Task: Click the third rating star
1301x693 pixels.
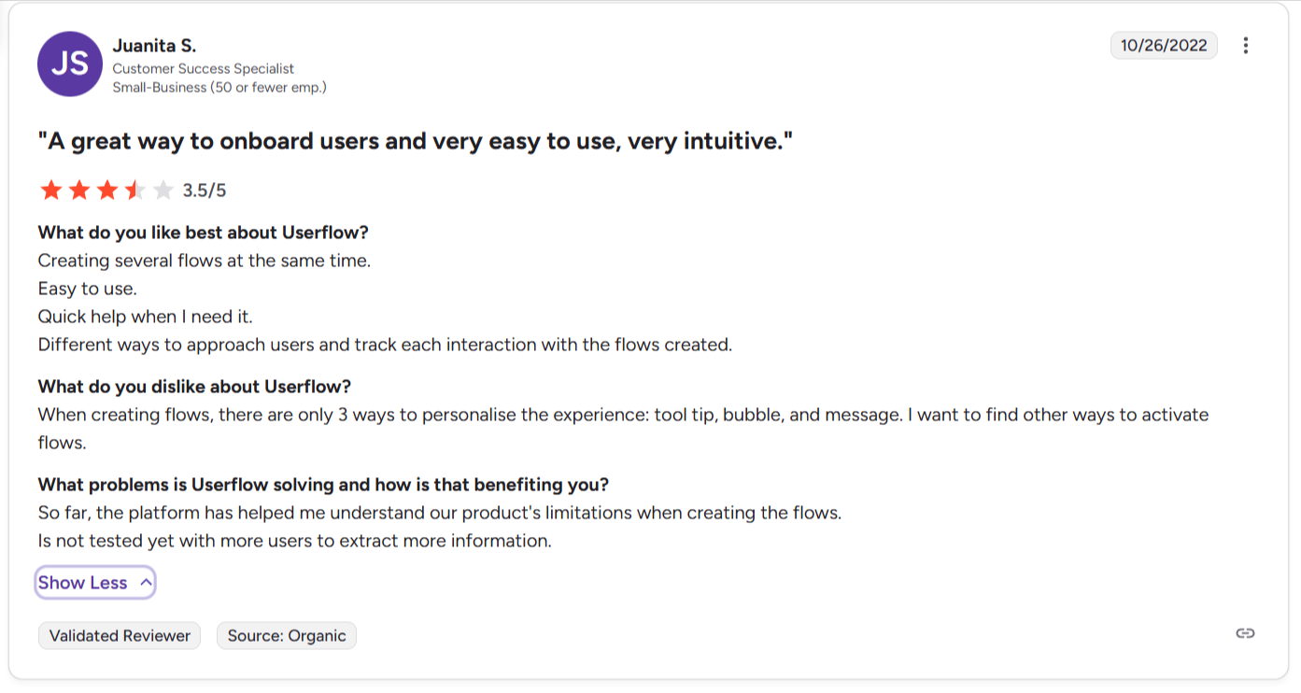Action: 107,191
